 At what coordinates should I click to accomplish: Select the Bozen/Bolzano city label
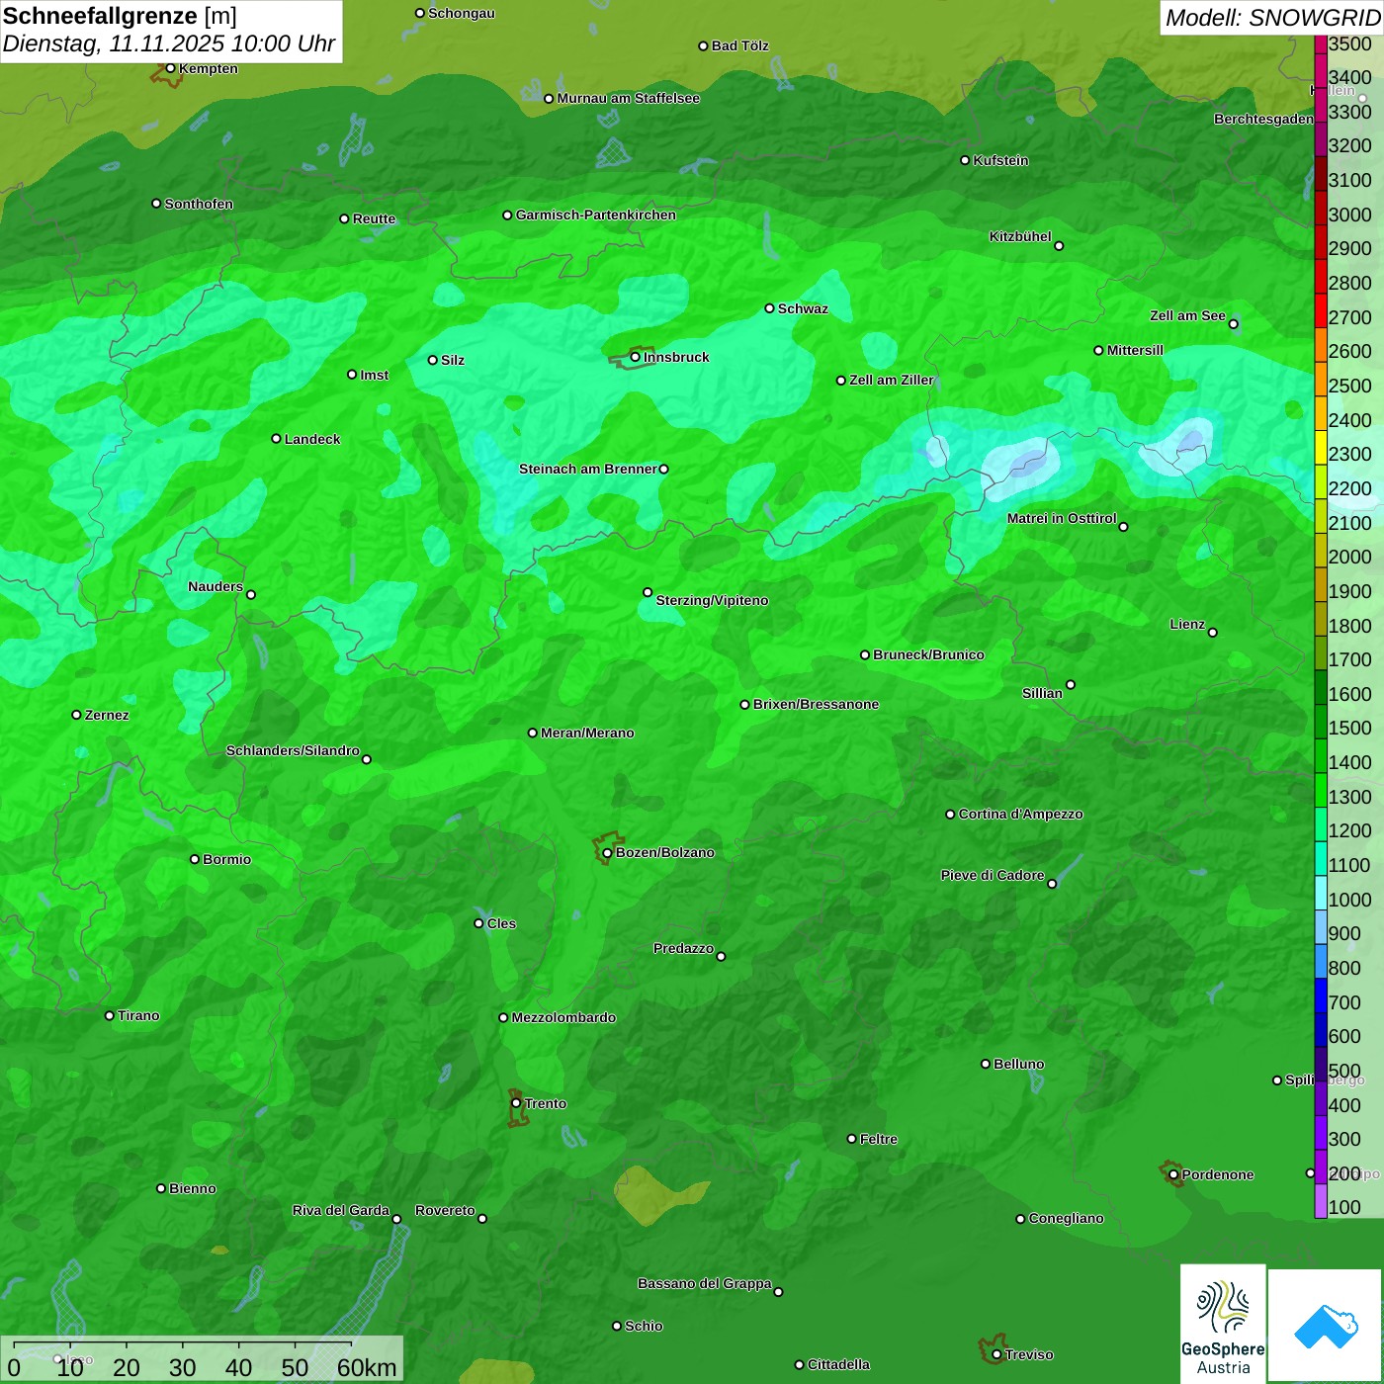coord(664,852)
